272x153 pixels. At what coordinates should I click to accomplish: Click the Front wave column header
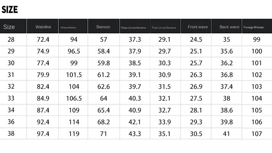[198, 27]
